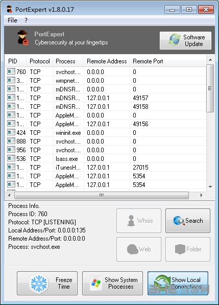Click Show System Processes button
The width and height of the screenshot is (219, 305).
[x=112, y=283]
